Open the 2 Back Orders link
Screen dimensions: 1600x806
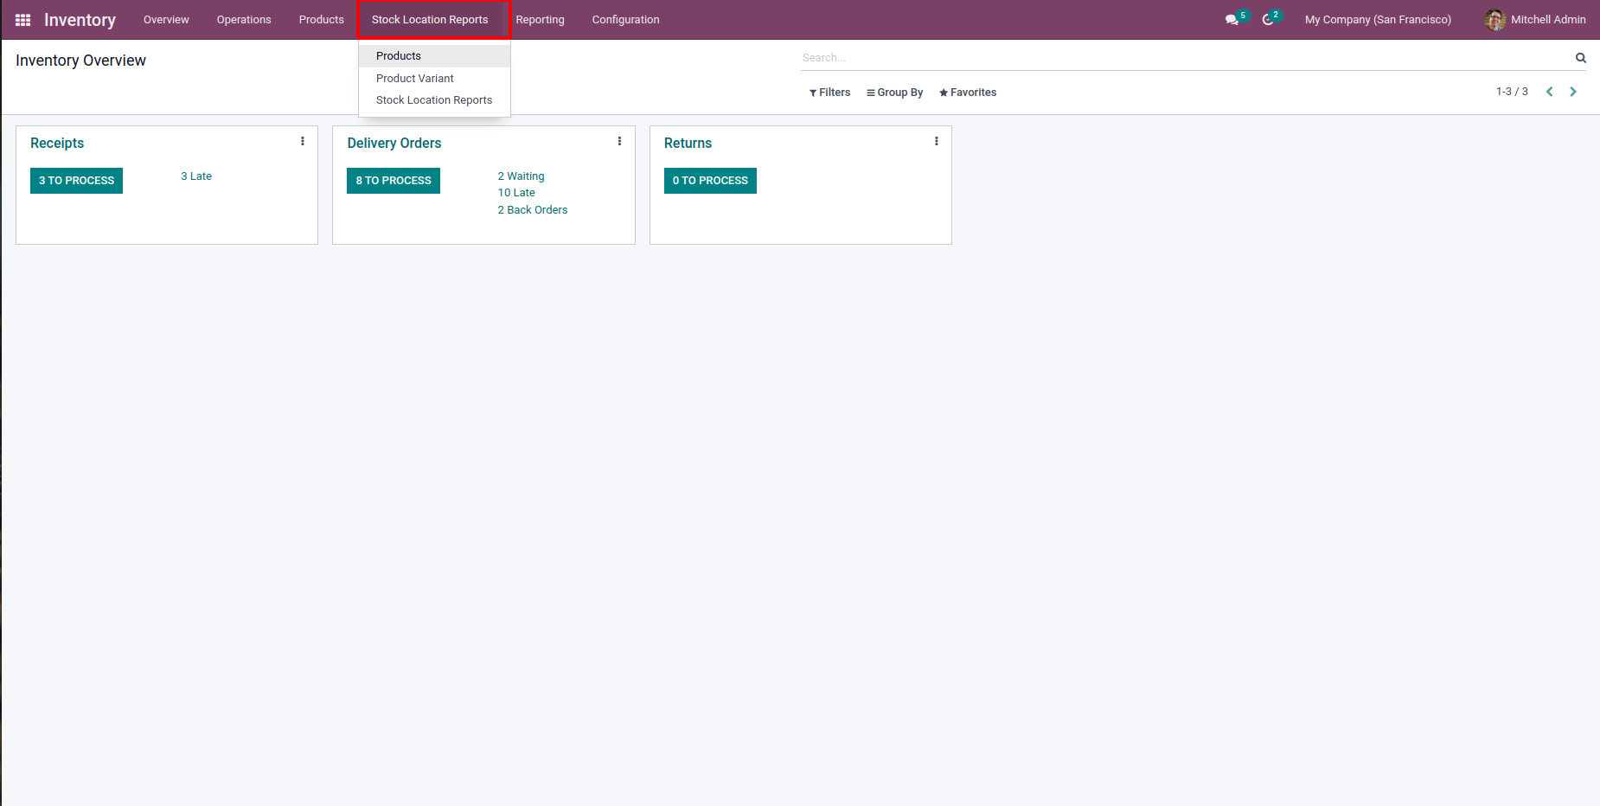coord(533,210)
